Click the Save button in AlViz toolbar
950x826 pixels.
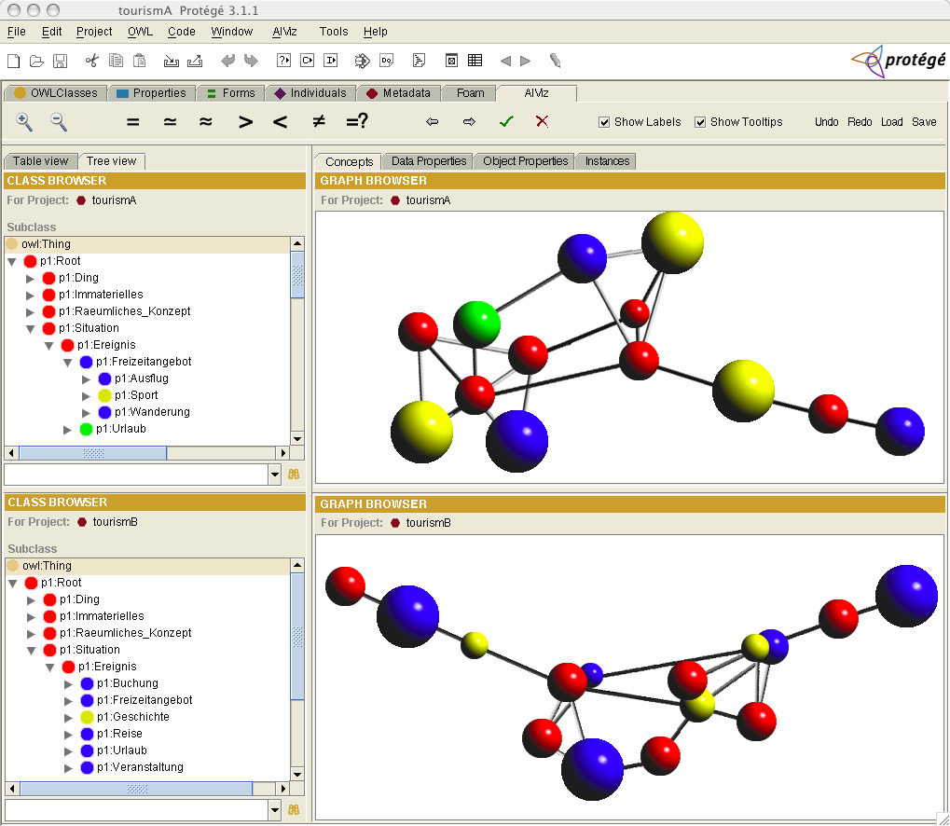click(924, 122)
